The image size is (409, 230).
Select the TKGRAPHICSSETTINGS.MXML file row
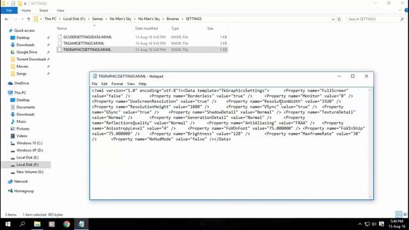click(142, 50)
